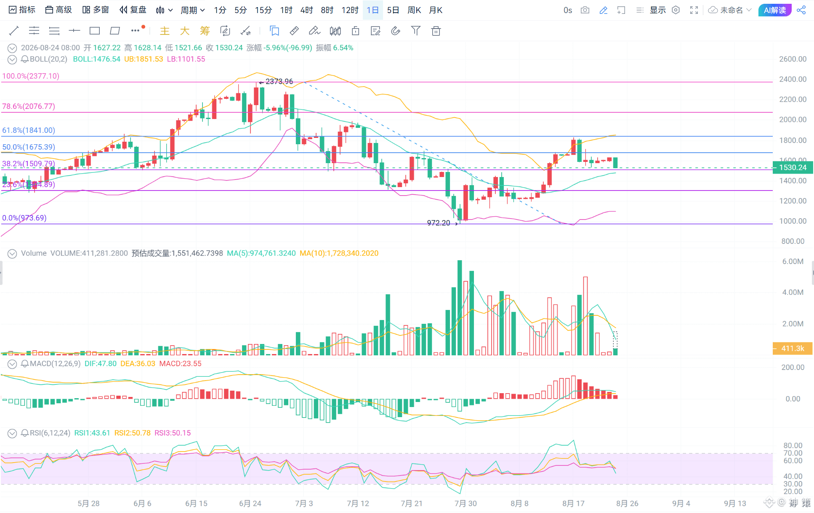Screen dimensions: 814x513
Task: Click the line swap tool icon
Action: coord(245,31)
